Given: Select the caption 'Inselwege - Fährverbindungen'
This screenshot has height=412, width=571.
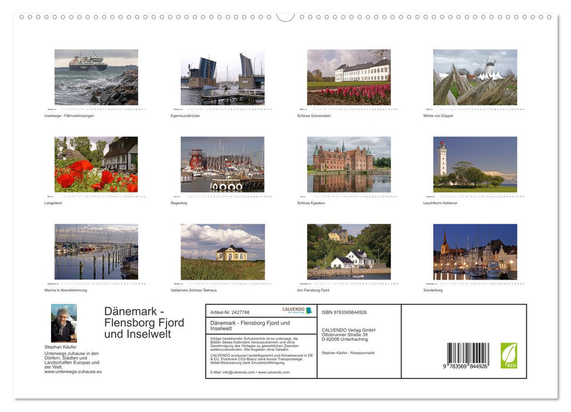Looking at the screenshot, I should [69, 115].
